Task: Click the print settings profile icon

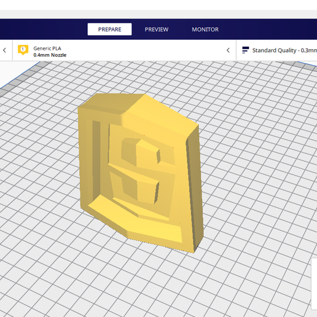Action: 245,50
